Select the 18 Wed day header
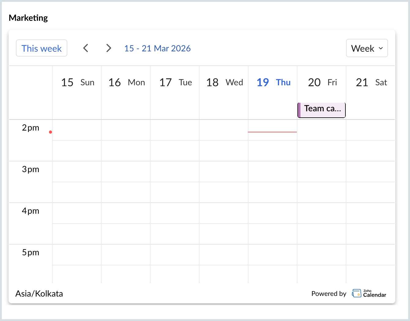The height and width of the screenshot is (321, 410). tap(224, 83)
